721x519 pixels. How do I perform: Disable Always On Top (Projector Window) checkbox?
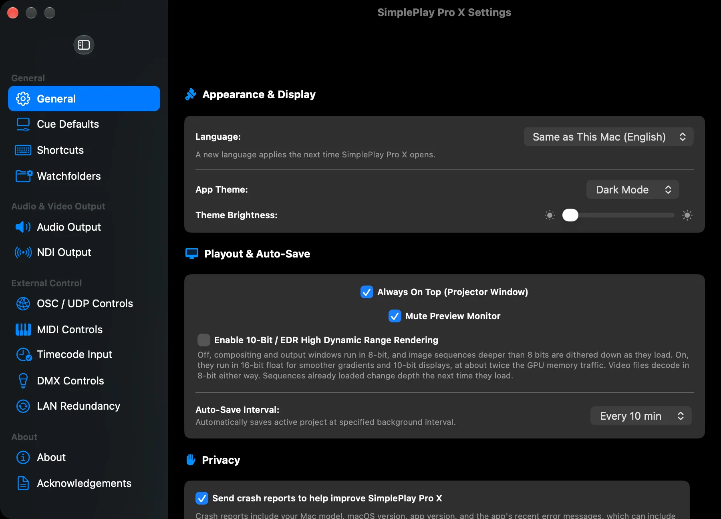pos(367,292)
